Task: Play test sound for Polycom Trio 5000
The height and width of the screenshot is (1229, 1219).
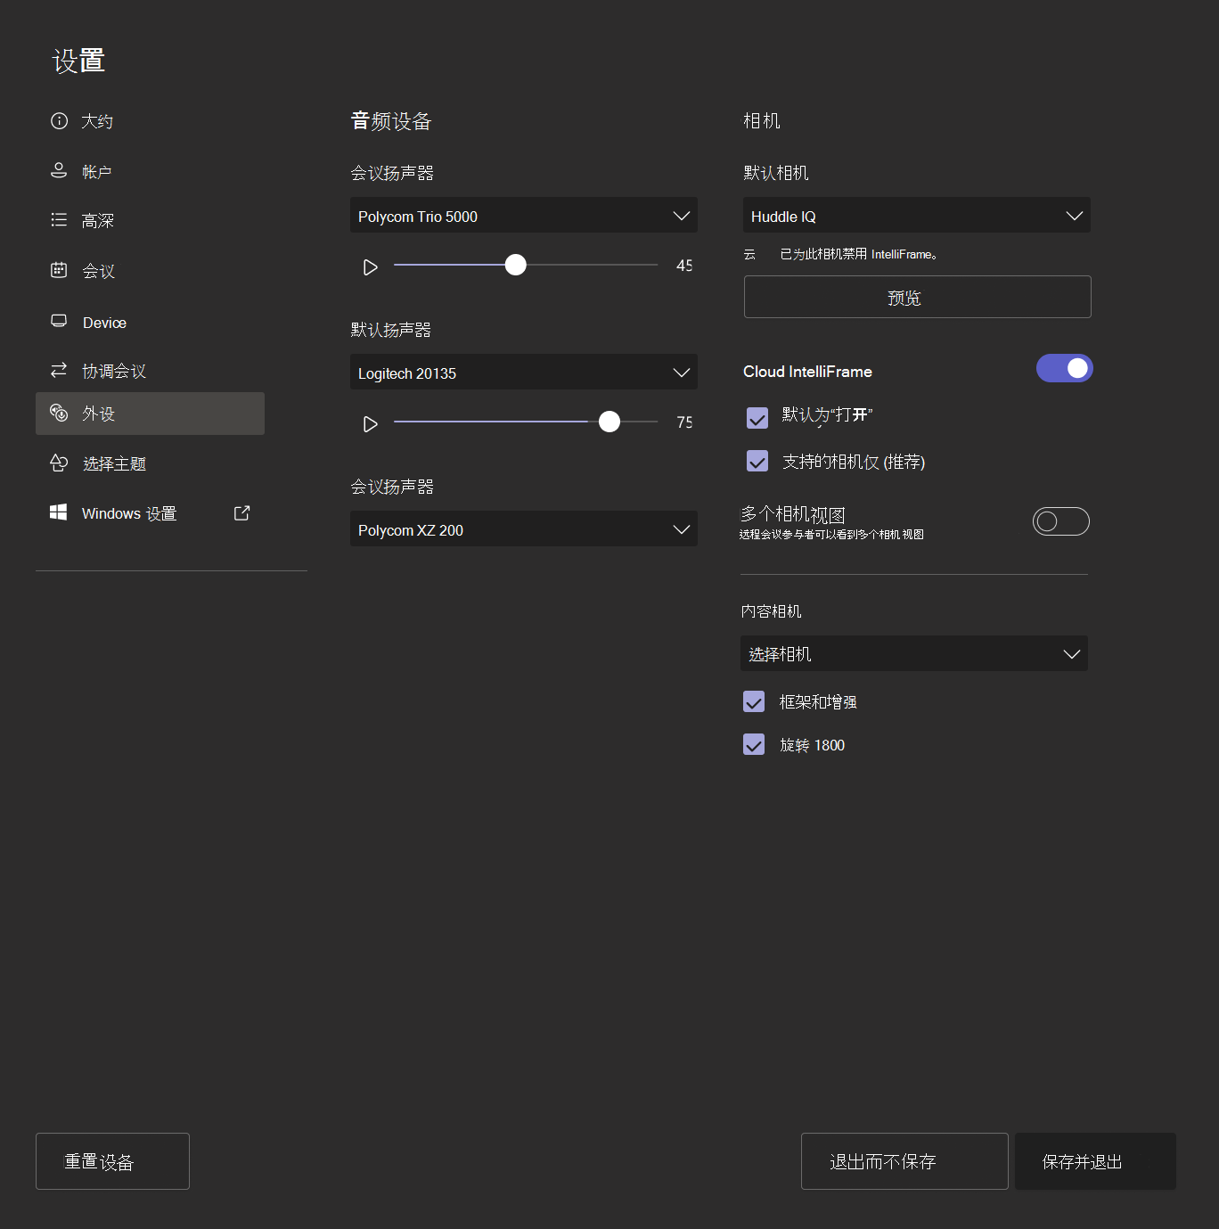Action: pyautogui.click(x=371, y=267)
